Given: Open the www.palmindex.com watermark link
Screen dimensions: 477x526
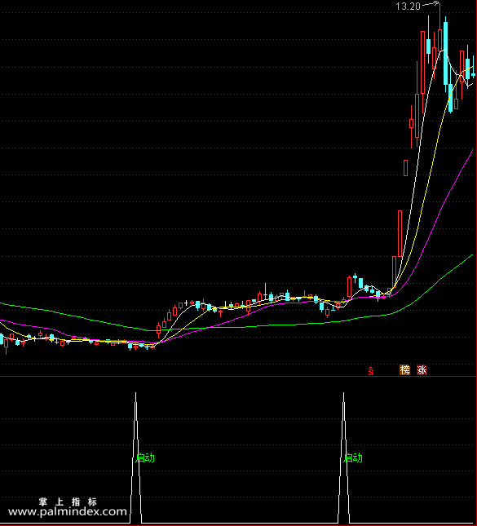Looking at the screenshot, I should coord(68,511).
